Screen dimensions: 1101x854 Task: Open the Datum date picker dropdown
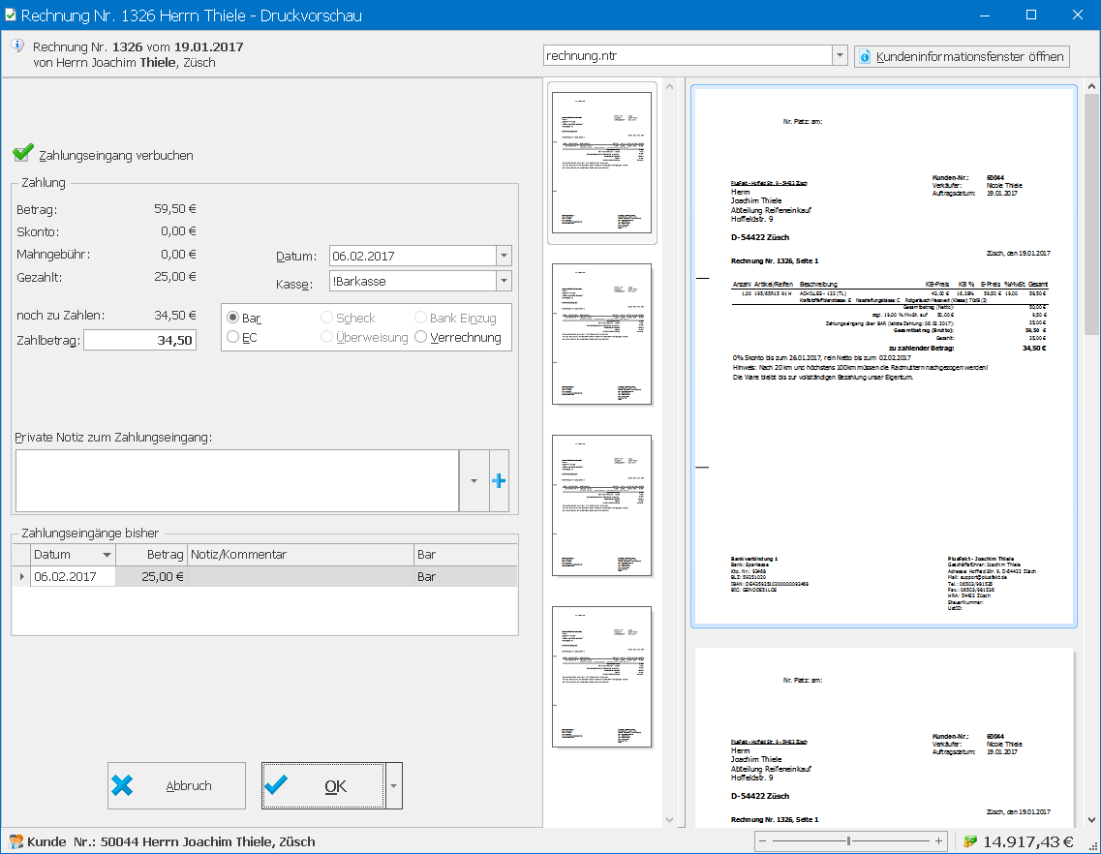tap(504, 256)
